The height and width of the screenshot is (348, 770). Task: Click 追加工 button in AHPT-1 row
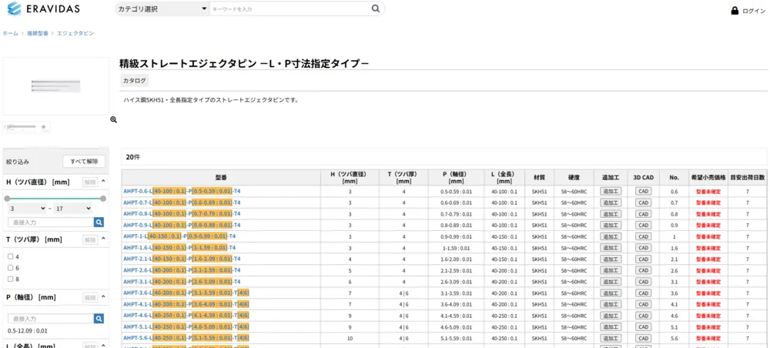(x=611, y=236)
